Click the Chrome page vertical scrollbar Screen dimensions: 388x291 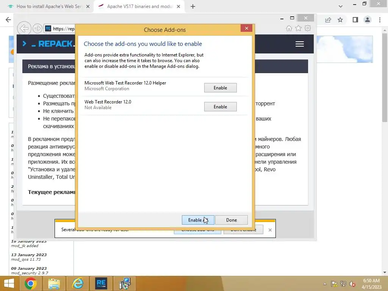385,78
